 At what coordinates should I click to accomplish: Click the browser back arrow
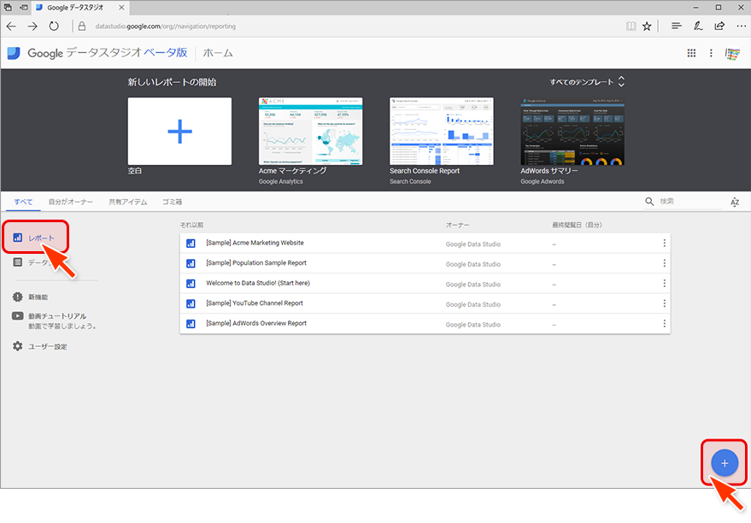[11, 26]
